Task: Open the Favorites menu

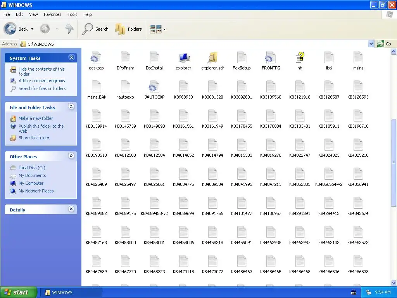Action: coord(52,14)
